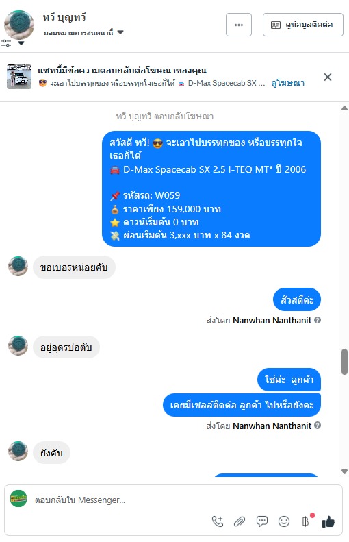Click the ดูข้อมูลติดต่อ contact info button
This screenshot has height=542, width=349.
[302, 25]
